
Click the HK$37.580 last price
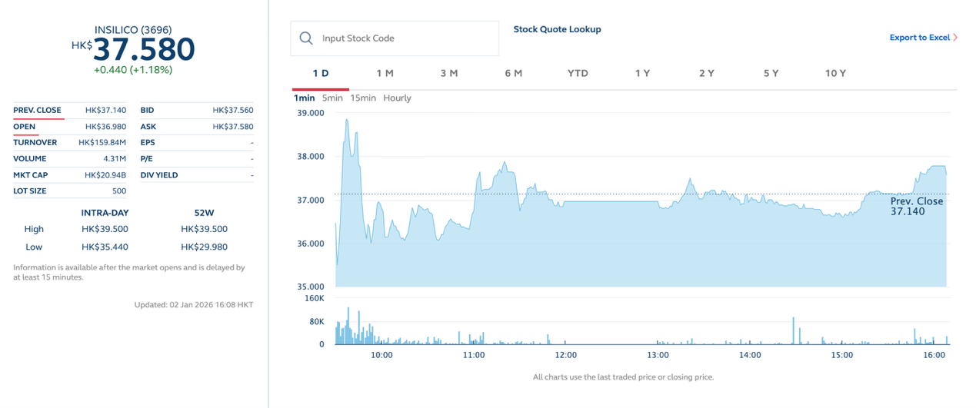point(133,49)
